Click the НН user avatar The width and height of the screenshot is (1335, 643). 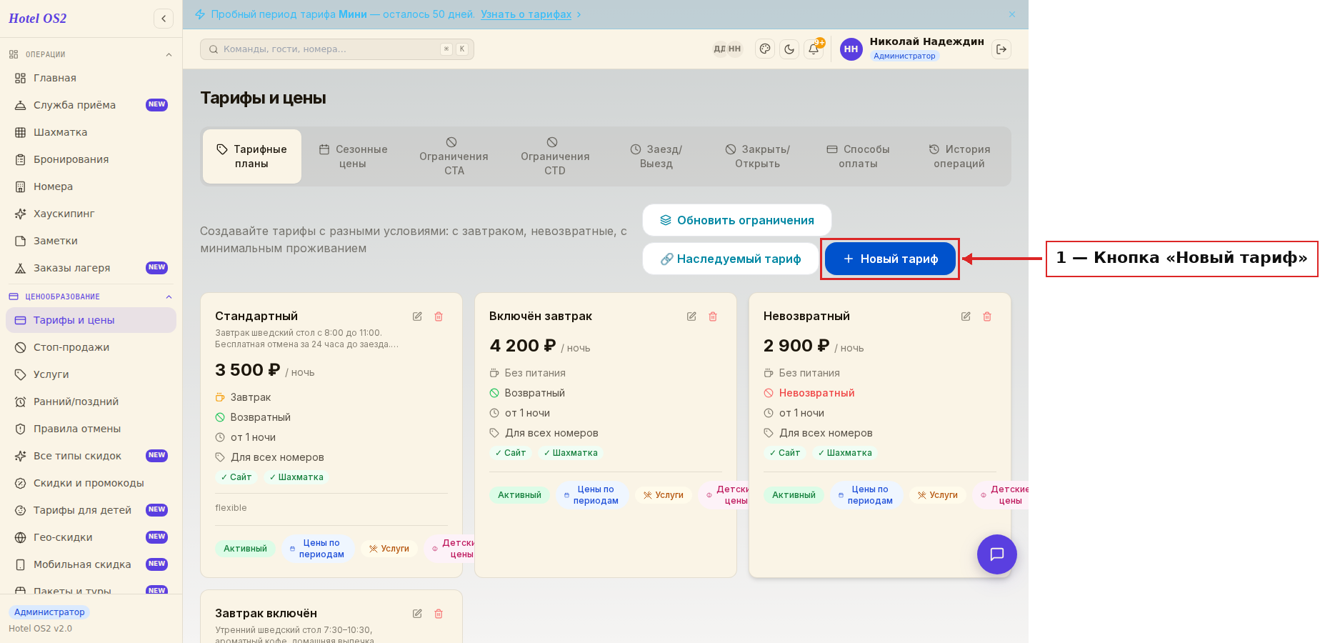[x=851, y=49]
